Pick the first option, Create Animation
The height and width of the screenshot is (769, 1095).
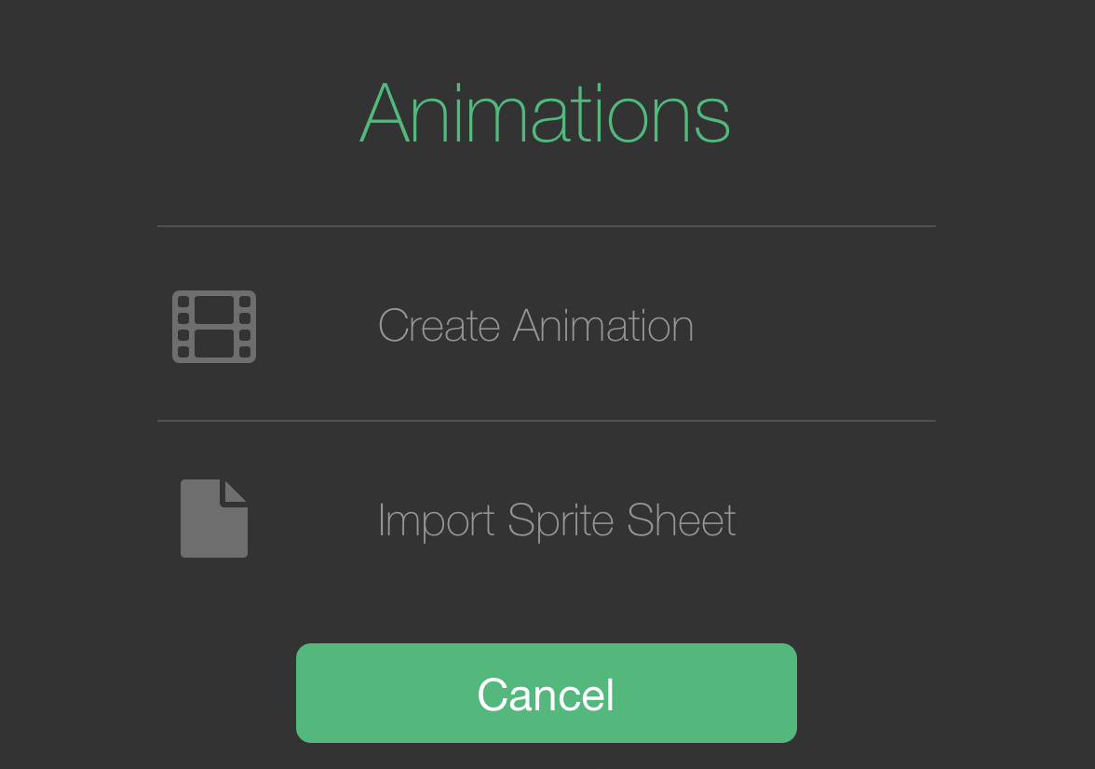(x=535, y=326)
